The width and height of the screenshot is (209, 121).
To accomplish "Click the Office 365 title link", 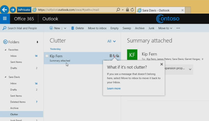I will click(24, 19).
